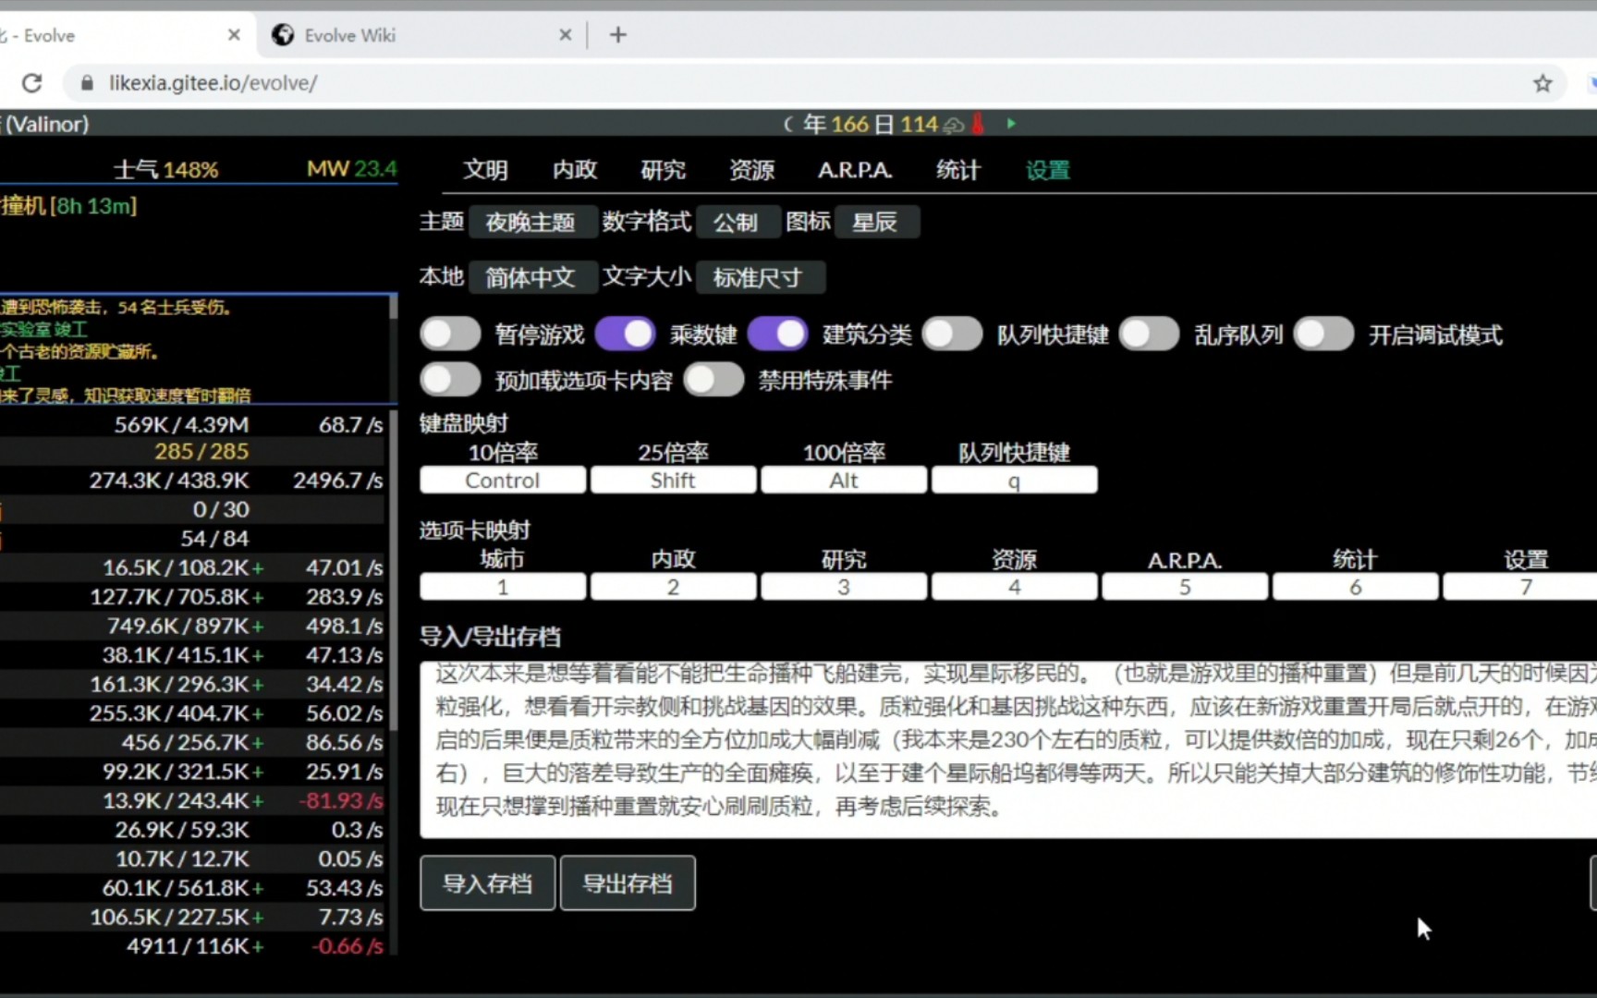This screenshot has width=1597, height=998.
Task: Enable the 乱序队列 switch
Action: [x=1150, y=335]
